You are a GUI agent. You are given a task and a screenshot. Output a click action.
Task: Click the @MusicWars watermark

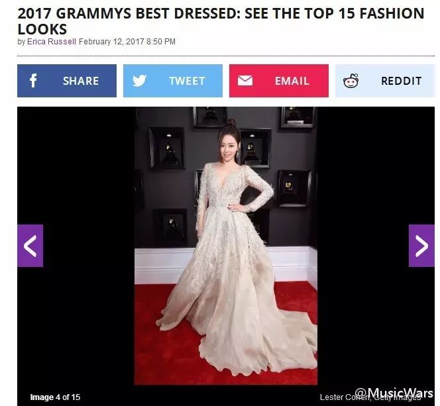coord(394,393)
